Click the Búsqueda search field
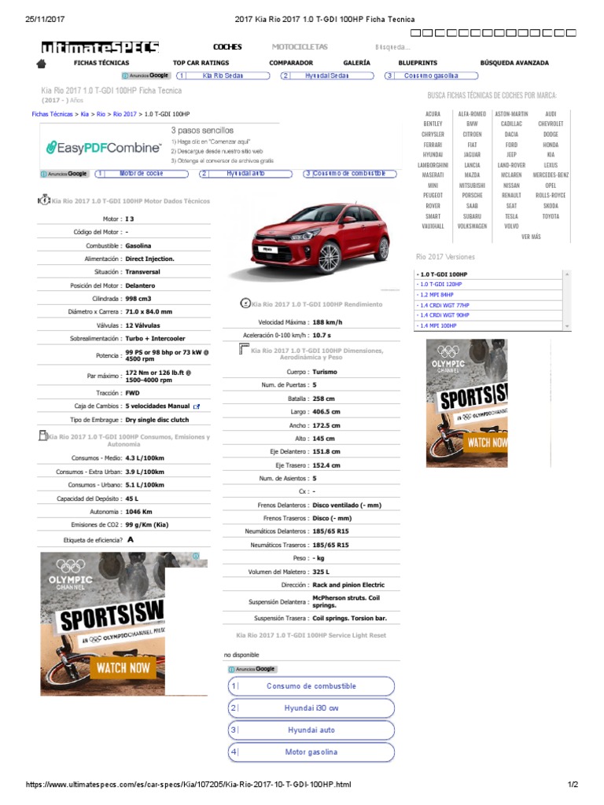The width and height of the screenshot is (604, 805). pyautogui.click(x=393, y=47)
